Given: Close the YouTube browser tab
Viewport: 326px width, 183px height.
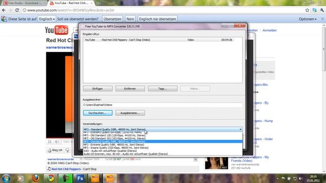Looking at the screenshot, I should [x=92, y=3].
